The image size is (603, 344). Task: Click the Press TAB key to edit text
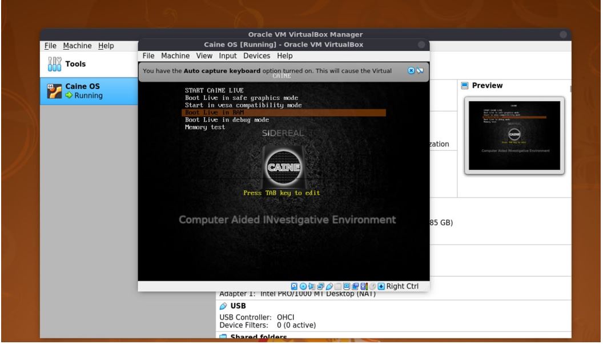pos(282,193)
